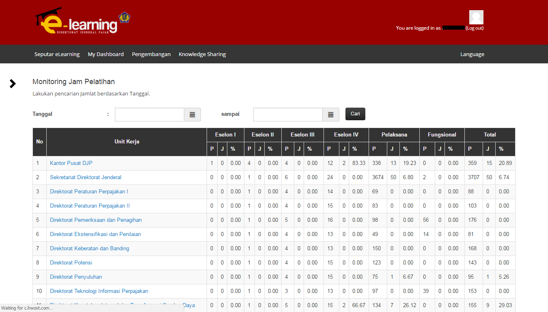The image size is (548, 312).
Task: Focus the sampai end date field
Action: click(x=288, y=115)
